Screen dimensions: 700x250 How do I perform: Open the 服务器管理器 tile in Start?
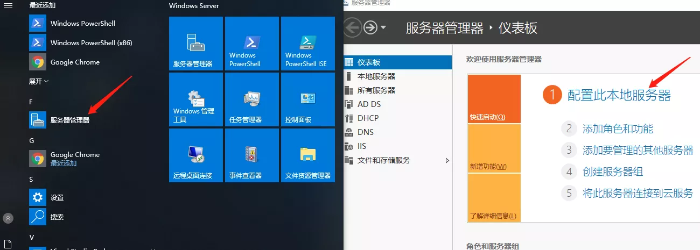tap(195, 44)
